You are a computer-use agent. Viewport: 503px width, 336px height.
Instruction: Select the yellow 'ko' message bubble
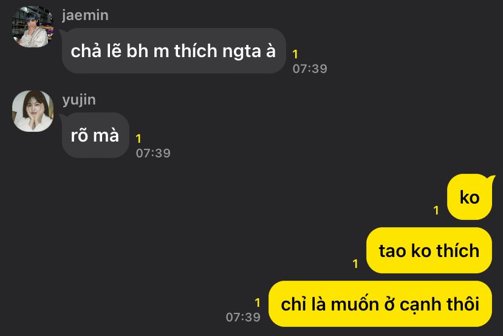tap(470, 197)
